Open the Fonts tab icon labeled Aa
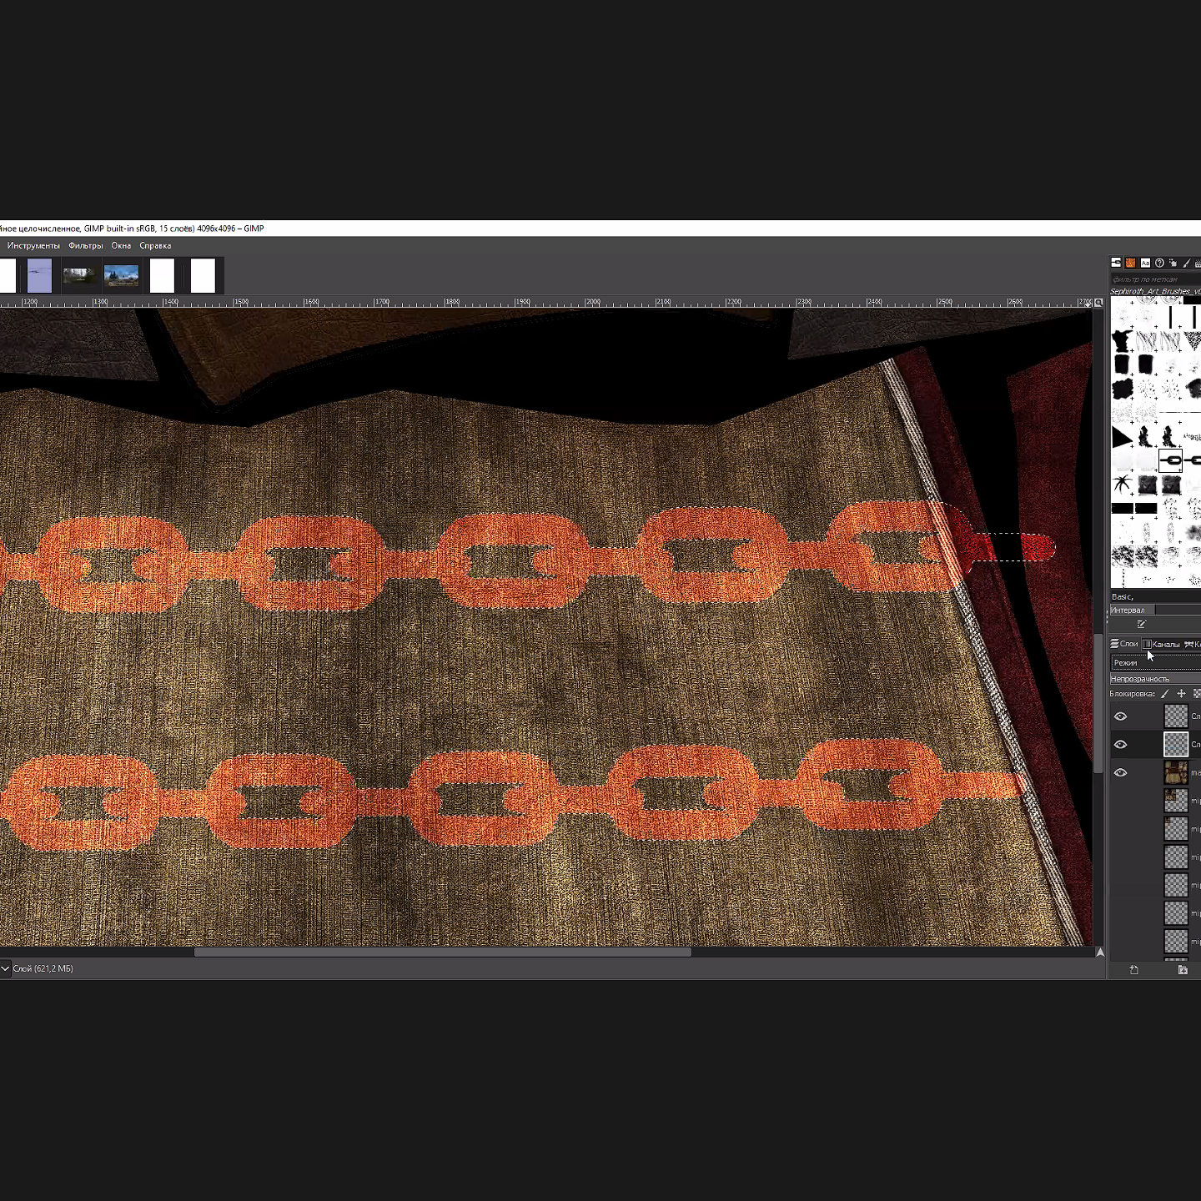The height and width of the screenshot is (1201, 1201). tap(1145, 263)
